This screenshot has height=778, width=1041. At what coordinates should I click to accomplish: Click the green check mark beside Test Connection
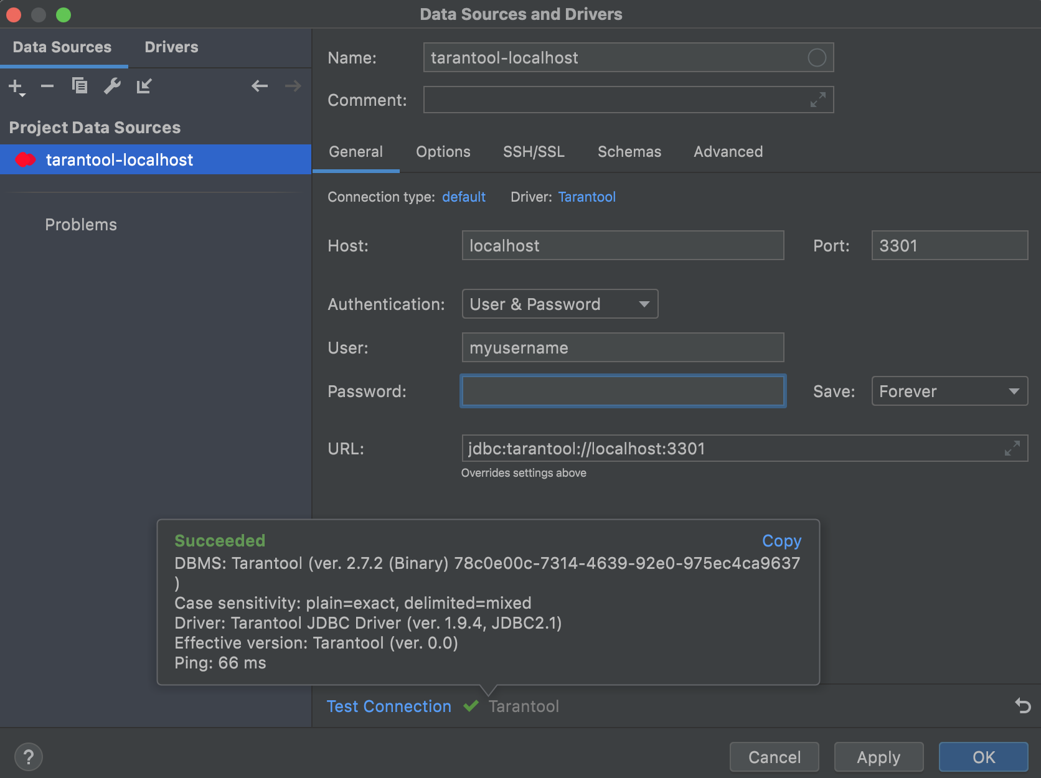[x=471, y=706]
